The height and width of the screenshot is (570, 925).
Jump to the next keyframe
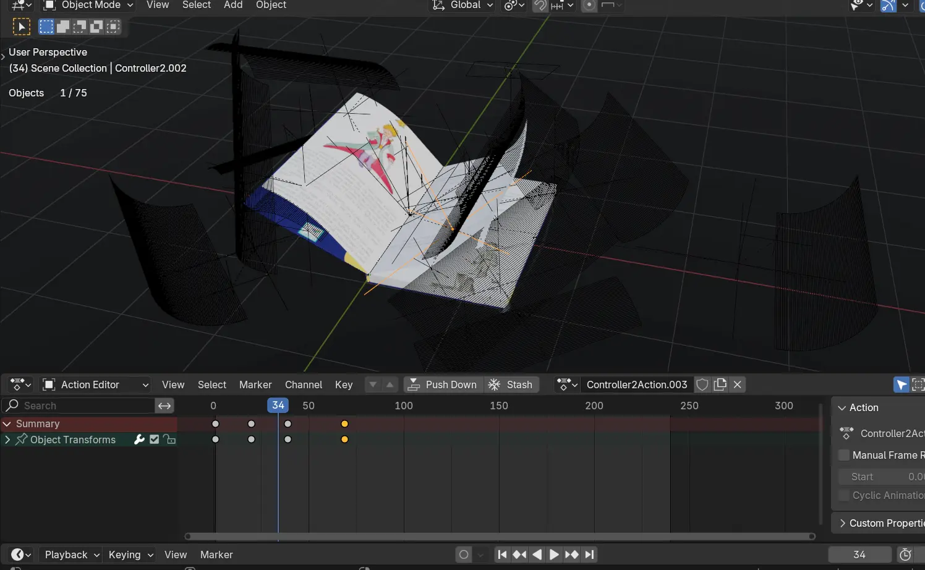(x=572, y=555)
